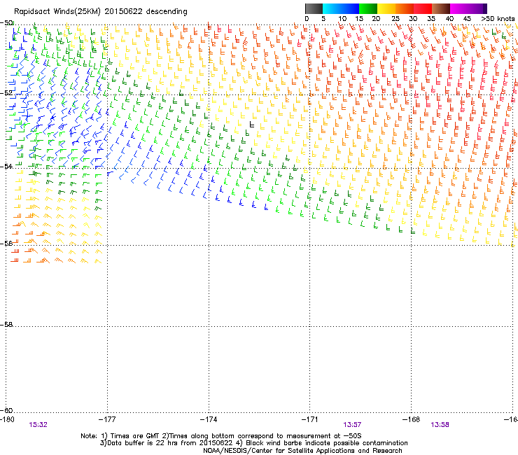Click the purple time stamp '15:32'
This screenshot has width=518, height=455.
coord(38,425)
